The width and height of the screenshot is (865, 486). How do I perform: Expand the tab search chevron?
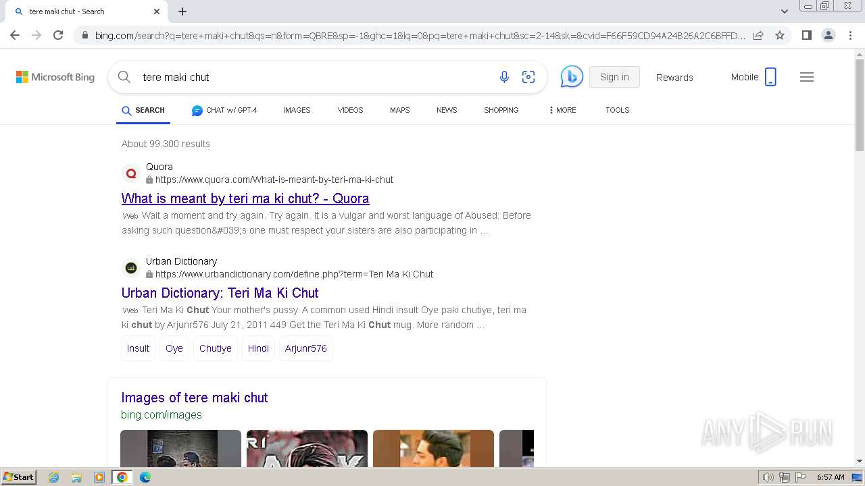(x=785, y=11)
